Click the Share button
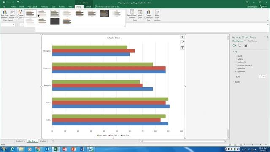This screenshot has height=152, width=270. point(263,7)
